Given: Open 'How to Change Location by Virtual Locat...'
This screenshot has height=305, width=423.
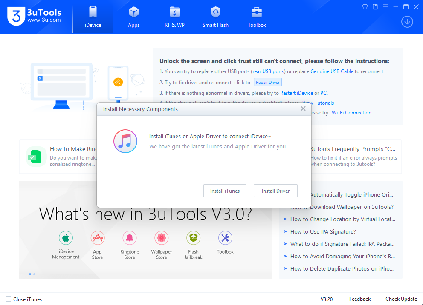Looking at the screenshot, I should 342,219.
